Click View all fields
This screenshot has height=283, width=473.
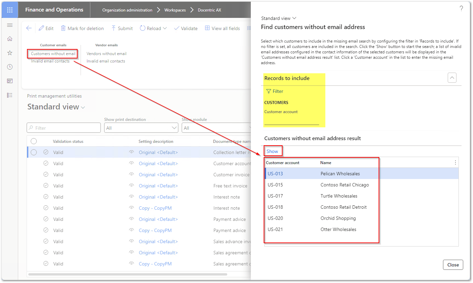pos(223,28)
